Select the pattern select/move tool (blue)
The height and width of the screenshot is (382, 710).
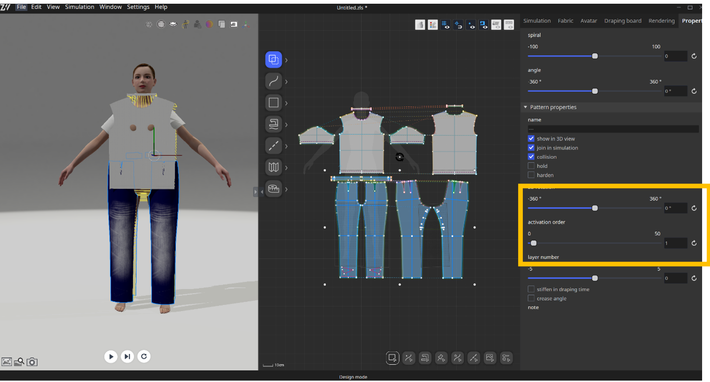pyautogui.click(x=274, y=59)
